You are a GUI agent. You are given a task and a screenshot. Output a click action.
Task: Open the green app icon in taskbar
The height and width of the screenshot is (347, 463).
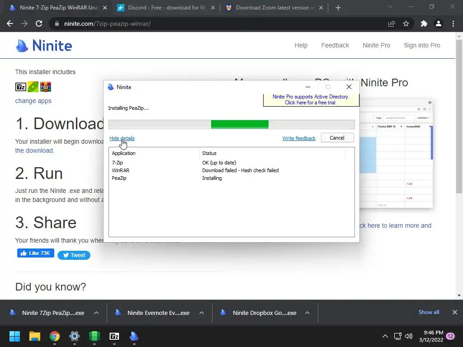point(94,336)
